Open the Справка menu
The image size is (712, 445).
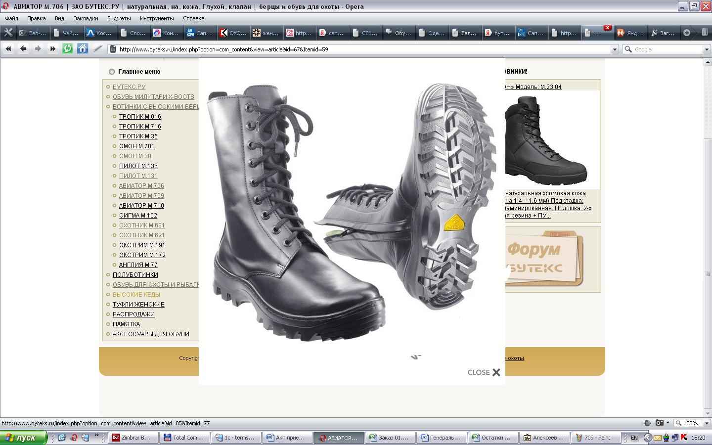click(194, 18)
